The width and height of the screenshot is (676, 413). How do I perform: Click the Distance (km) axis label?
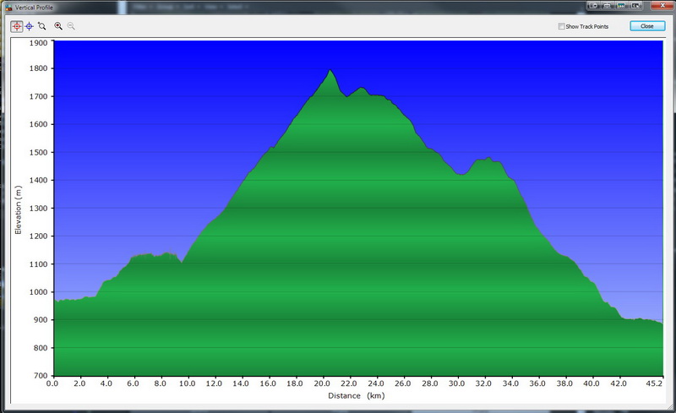(358, 395)
